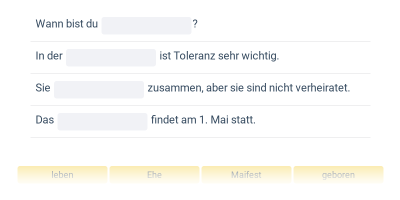Click the blank before 'zusammen'
Image resolution: width=400 pixels, height=200 pixels.
(99, 89)
